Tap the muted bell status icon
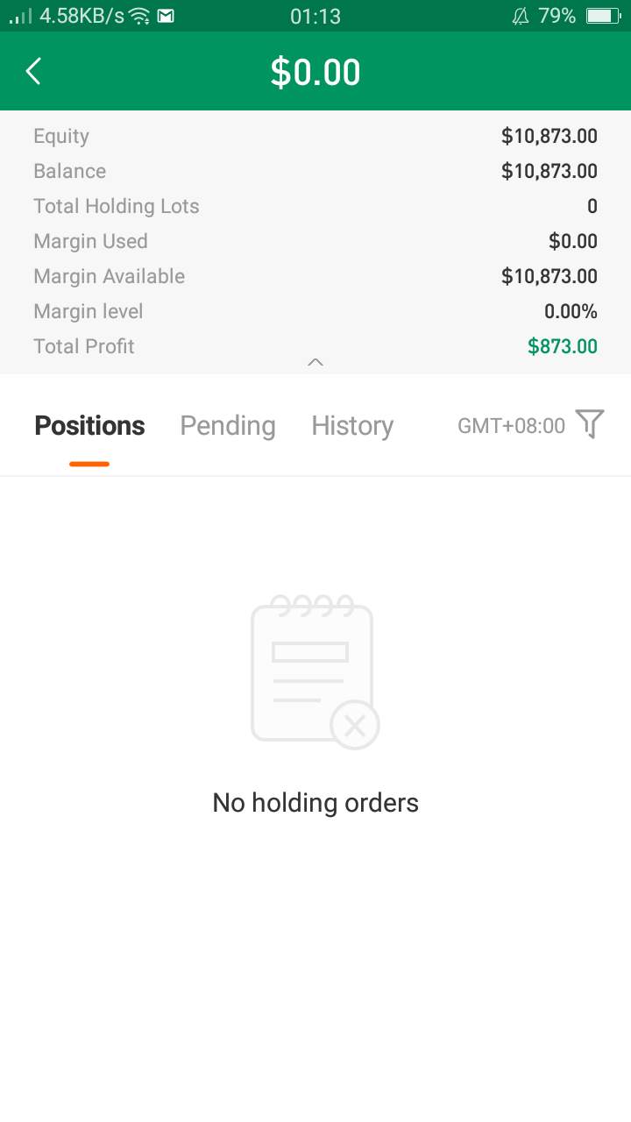This screenshot has height=1122, width=631. [521, 16]
